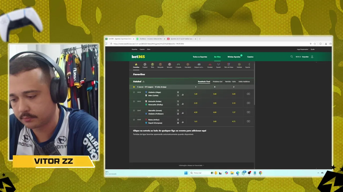Image resolution: width=343 pixels, height=192 pixels.
Task: Select the Tênis sport icon
Action: [152, 65]
